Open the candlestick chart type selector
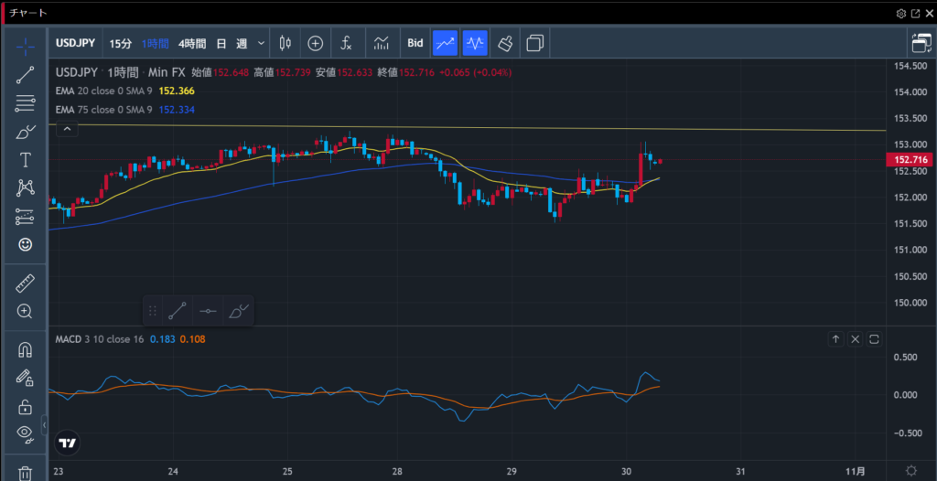The image size is (937, 481). 285,43
